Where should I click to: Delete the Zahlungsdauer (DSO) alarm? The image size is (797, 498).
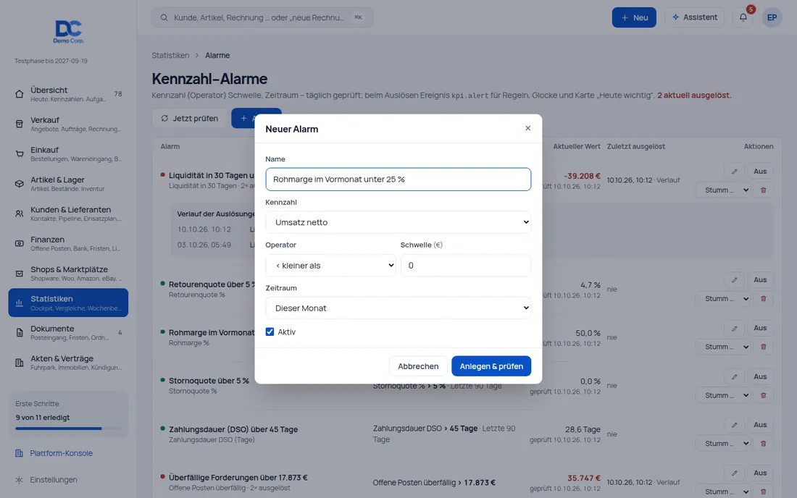(763, 444)
